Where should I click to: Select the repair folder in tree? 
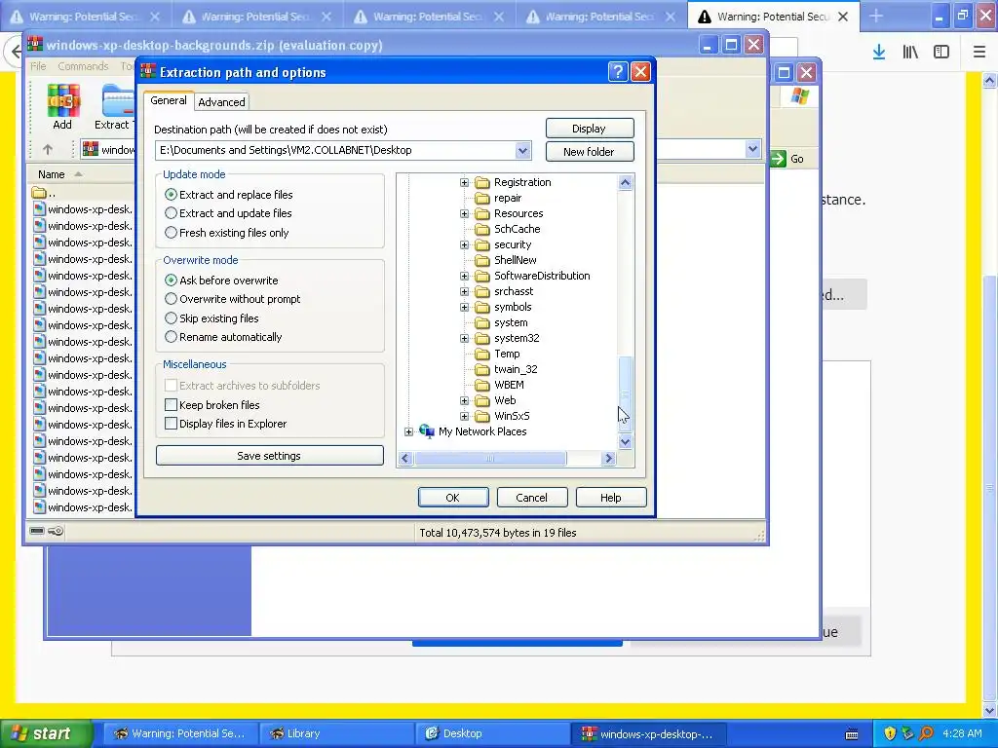[x=507, y=198]
